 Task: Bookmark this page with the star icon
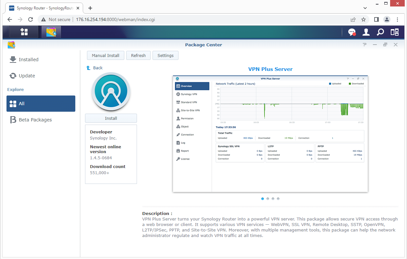pyautogui.click(x=364, y=19)
